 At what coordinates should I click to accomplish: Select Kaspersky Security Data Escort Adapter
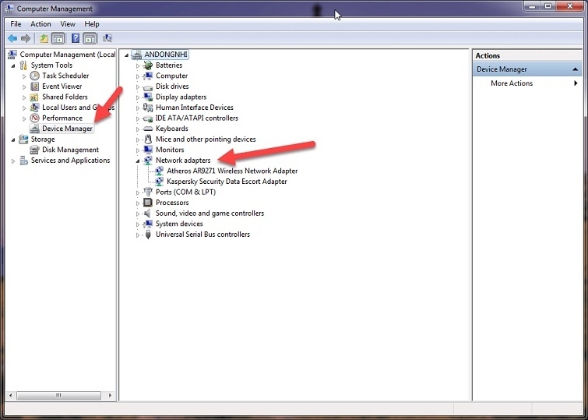(227, 182)
